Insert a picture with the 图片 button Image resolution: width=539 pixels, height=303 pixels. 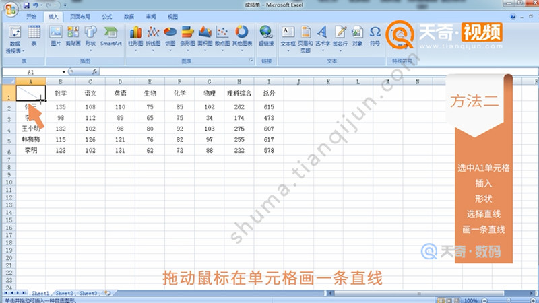(56, 36)
